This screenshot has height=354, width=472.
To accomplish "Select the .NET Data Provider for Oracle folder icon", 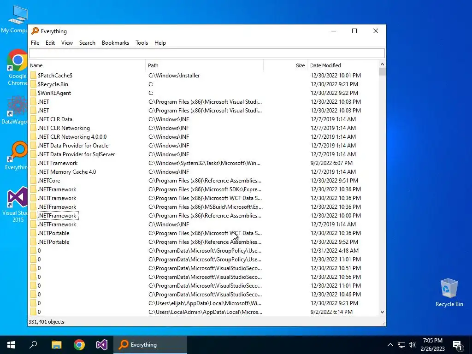I will click(x=33, y=145).
